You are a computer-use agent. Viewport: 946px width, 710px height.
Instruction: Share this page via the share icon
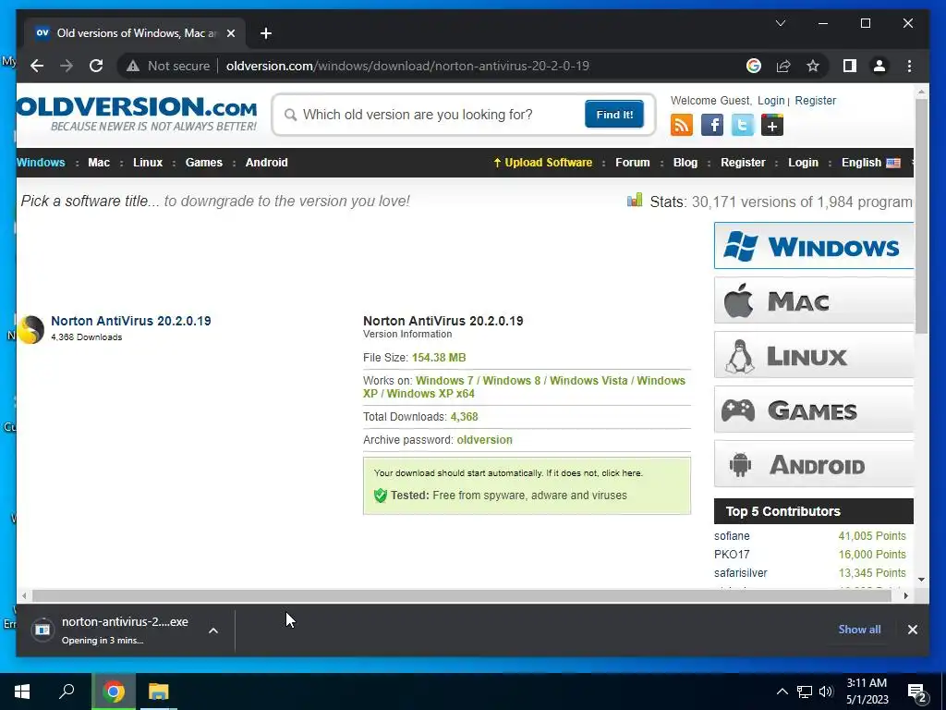click(x=783, y=66)
